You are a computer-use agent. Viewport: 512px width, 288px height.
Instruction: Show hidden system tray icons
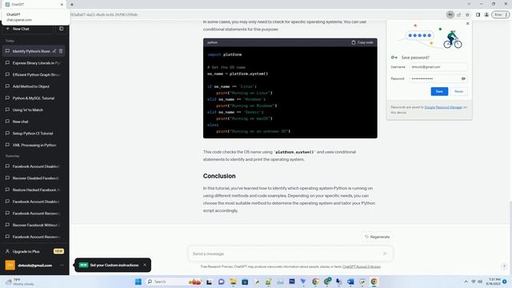point(466,282)
